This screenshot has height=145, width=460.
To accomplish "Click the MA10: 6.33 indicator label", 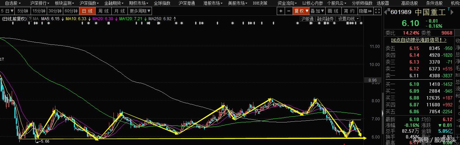I will [76, 18].
